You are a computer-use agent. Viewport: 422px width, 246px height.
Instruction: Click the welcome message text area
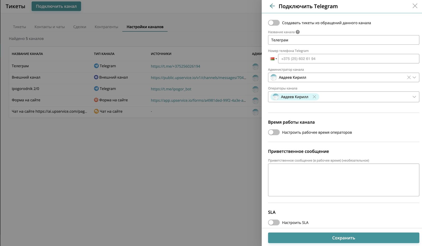(x=343, y=180)
